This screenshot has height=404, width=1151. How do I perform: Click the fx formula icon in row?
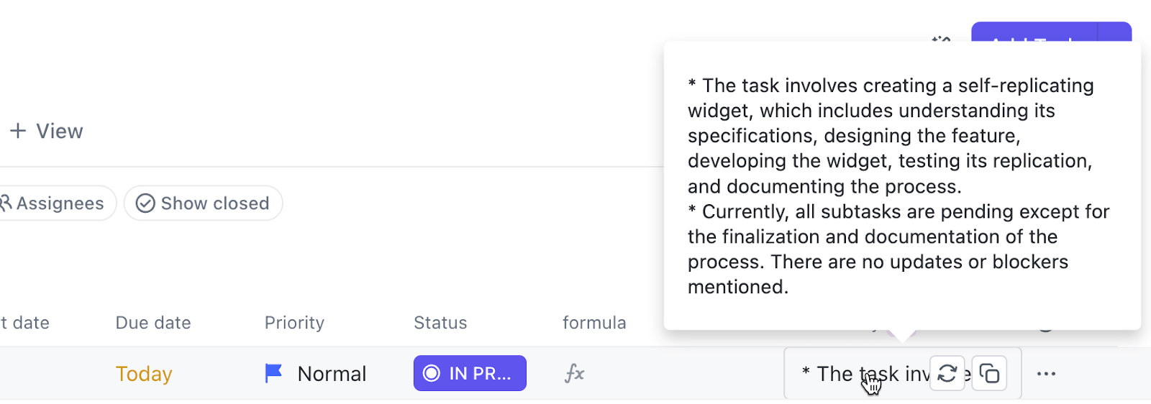point(574,373)
